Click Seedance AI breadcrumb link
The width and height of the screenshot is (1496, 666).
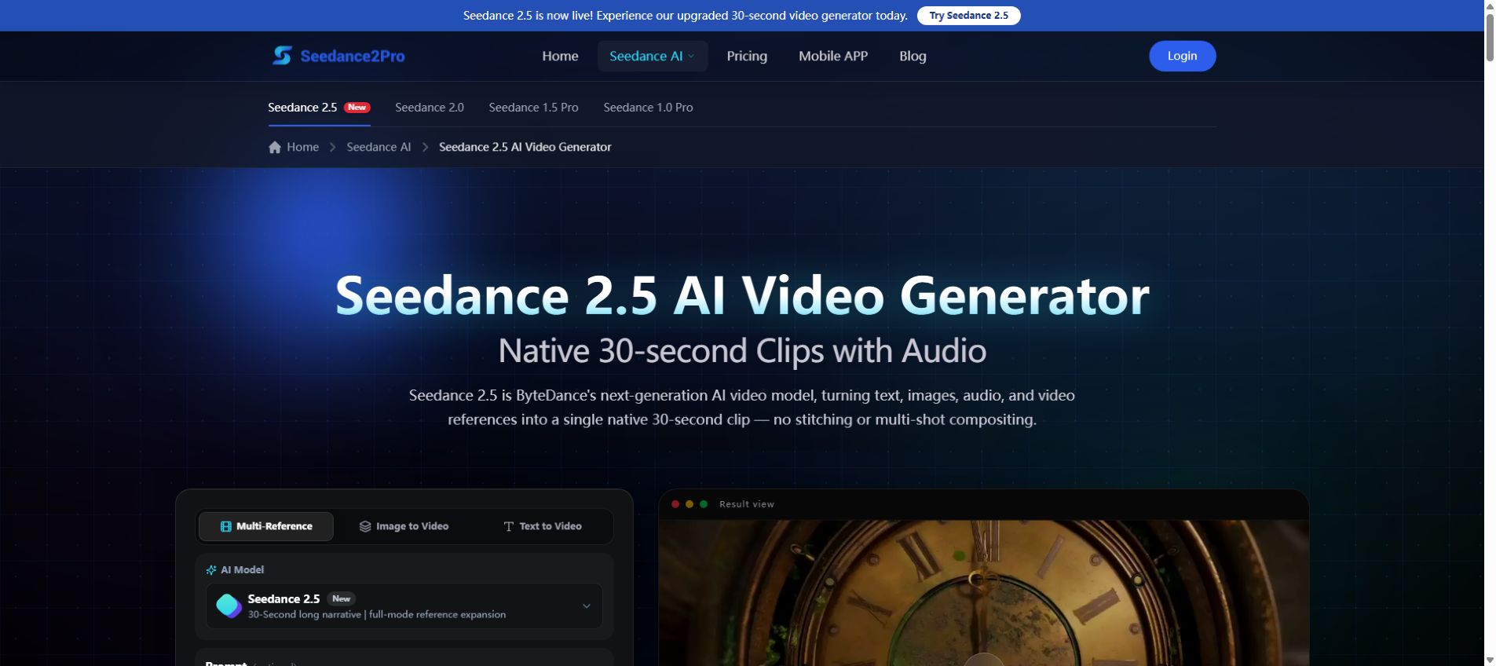379,147
